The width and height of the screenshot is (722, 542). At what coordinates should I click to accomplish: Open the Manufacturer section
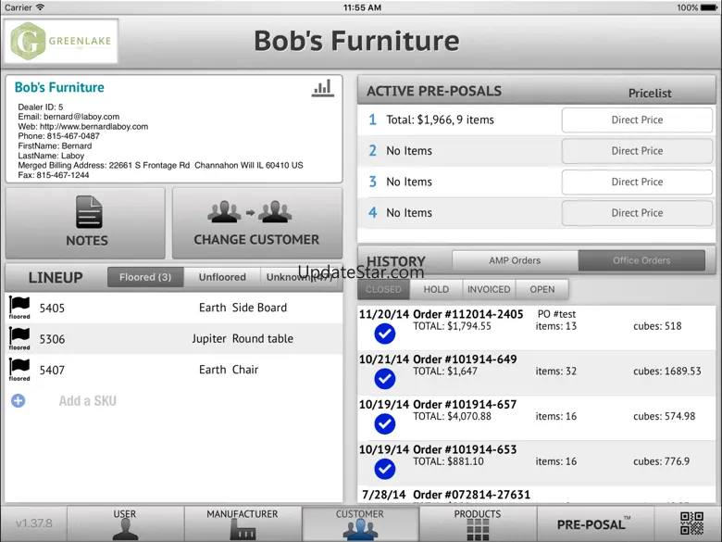tap(243, 524)
